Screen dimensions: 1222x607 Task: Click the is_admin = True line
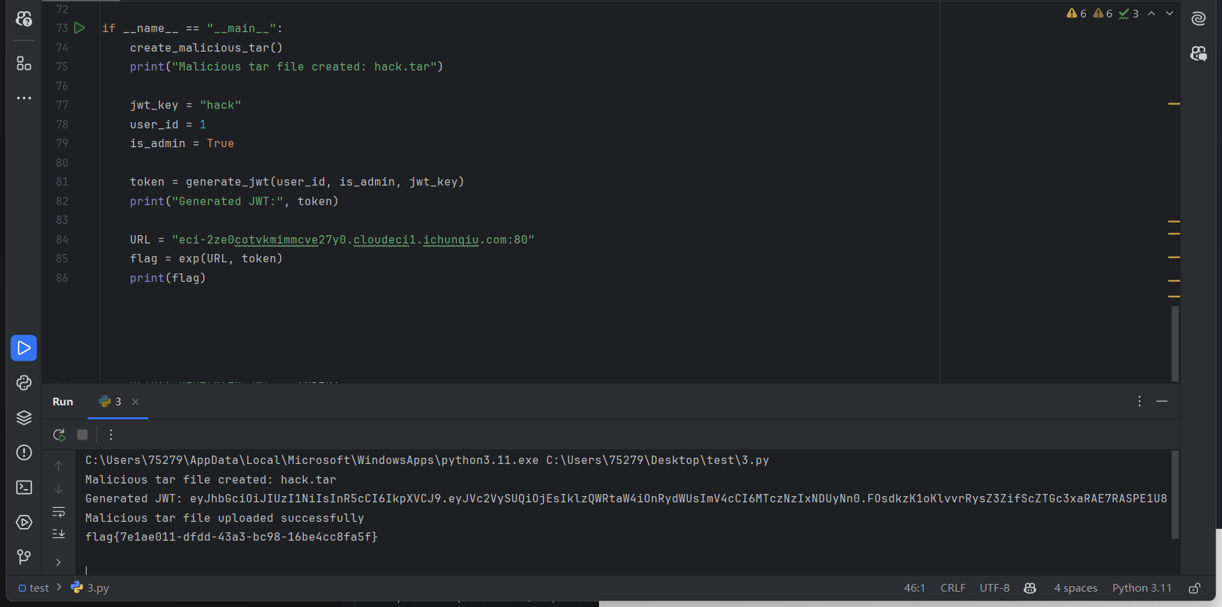(182, 144)
